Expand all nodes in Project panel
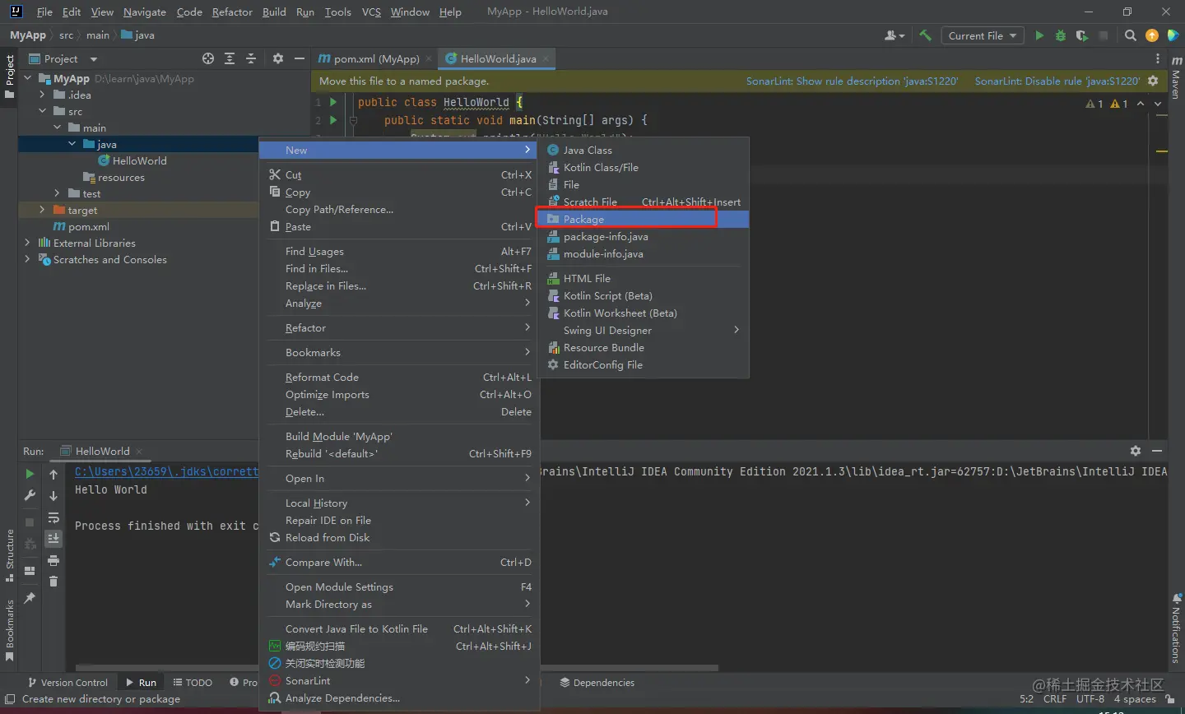Screen dimensions: 1185x714 (230, 58)
